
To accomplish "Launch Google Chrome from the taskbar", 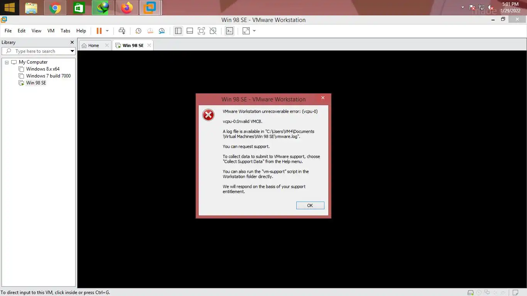I will point(55,8).
